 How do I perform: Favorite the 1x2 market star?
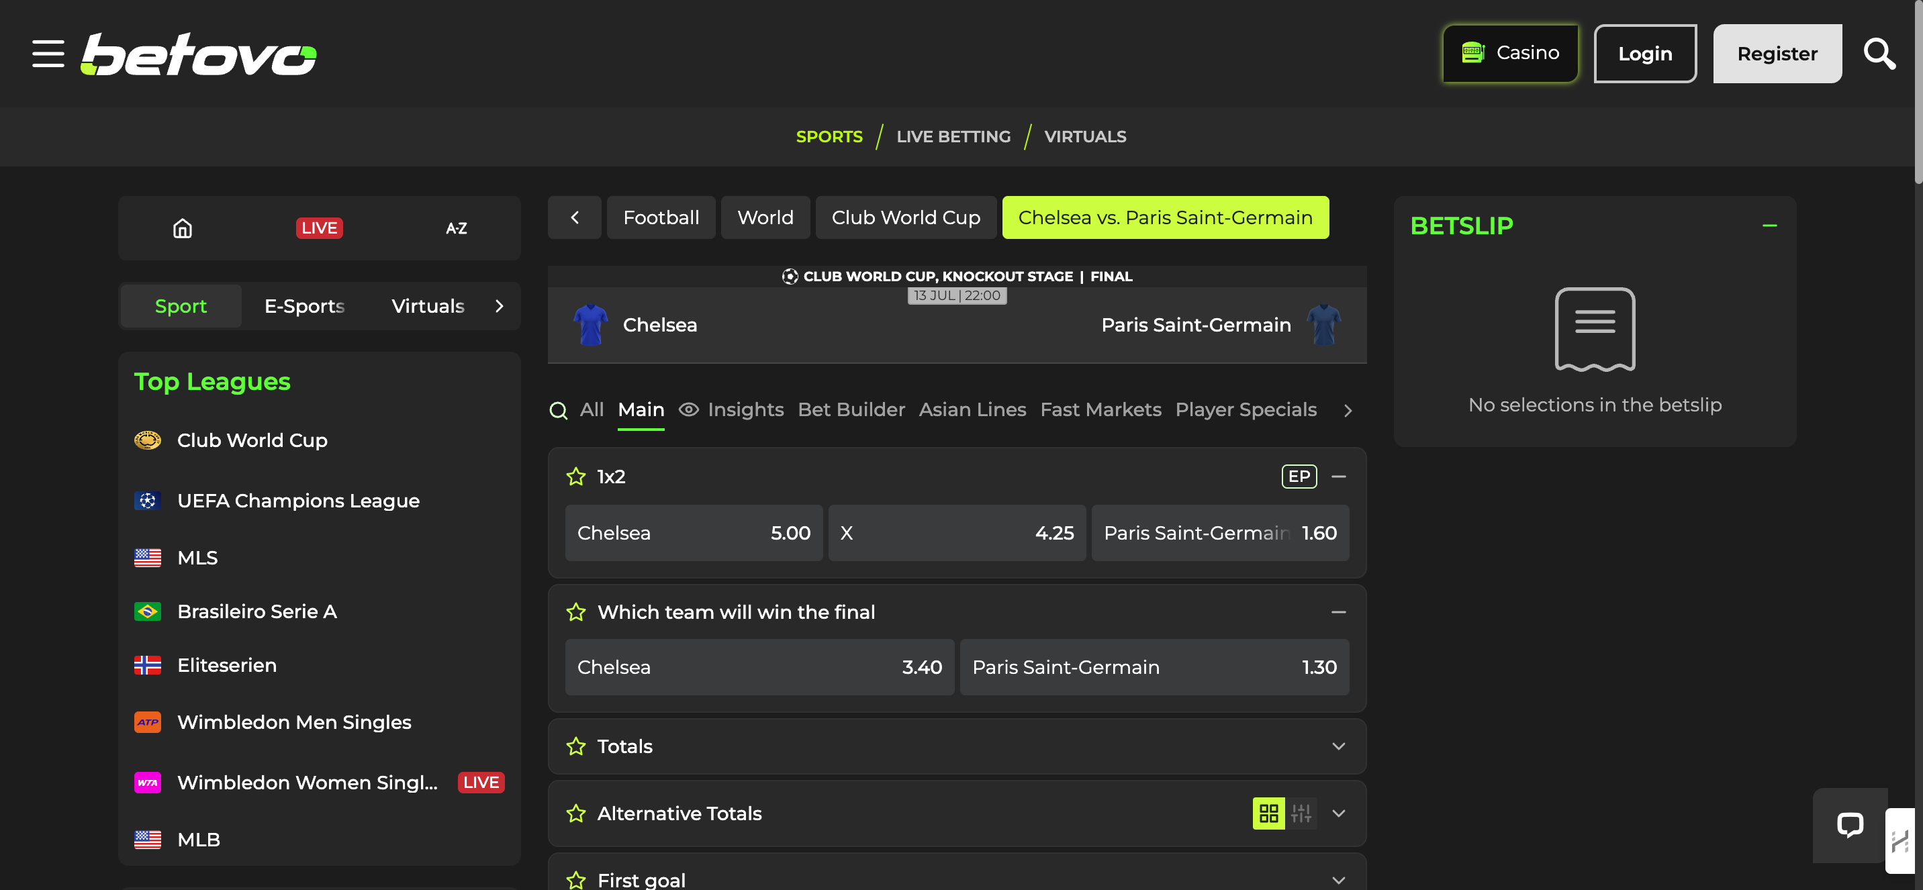pos(576,477)
